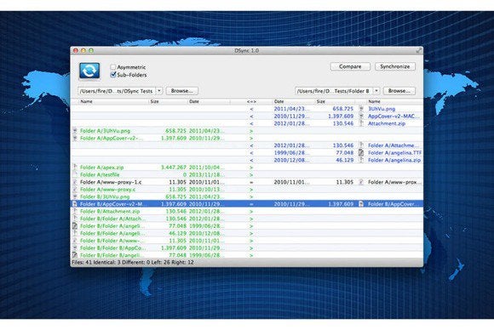Click zip icon beside Folder A/angelina.zip
Image resolution: width=494 pixels, height=330 pixels.
[361, 160]
